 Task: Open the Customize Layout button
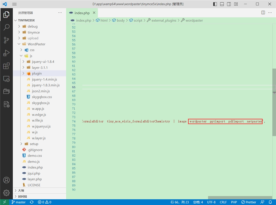click(236, 4)
